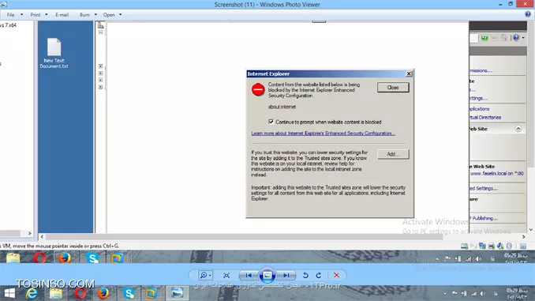Open Skype in the pictured screenshot's taskbar
The image size is (535, 301).
[92, 258]
